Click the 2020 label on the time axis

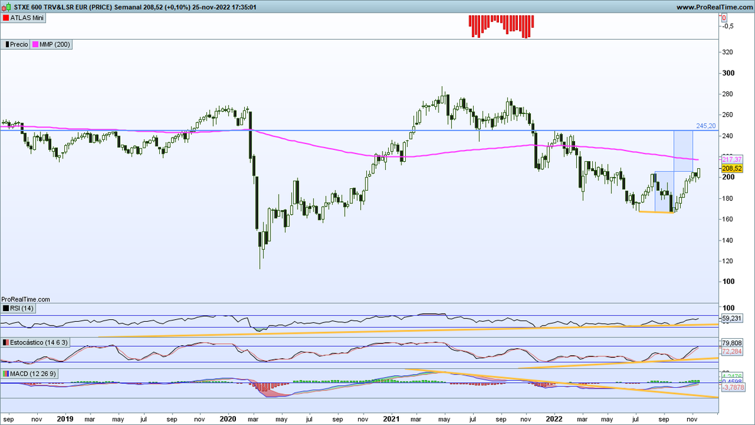[x=228, y=418]
